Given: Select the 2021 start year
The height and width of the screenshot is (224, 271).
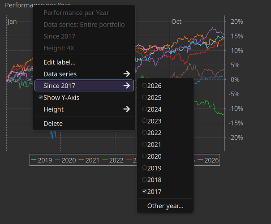Looking at the screenshot, I should click(165, 145).
